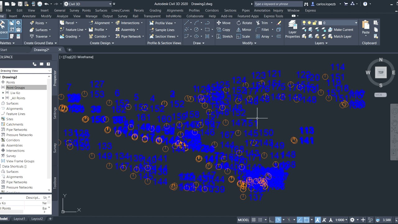Open the annotation scale 1:1000 dropdown
The width and height of the screenshot is (398, 224).
tap(341, 220)
